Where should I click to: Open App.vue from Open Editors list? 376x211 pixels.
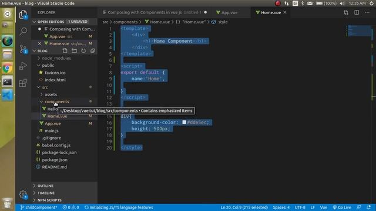point(64,36)
